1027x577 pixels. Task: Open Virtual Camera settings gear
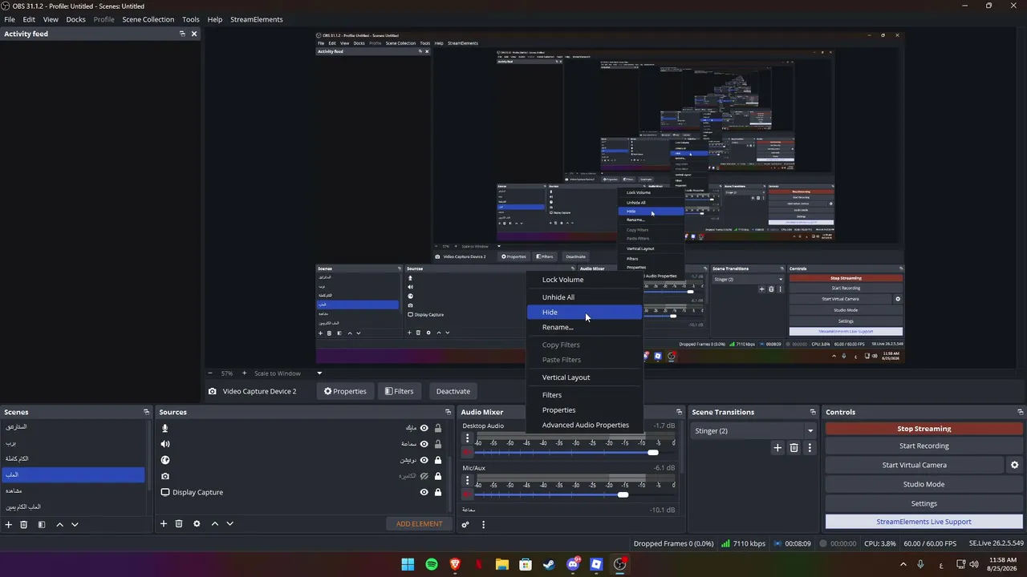(1014, 465)
